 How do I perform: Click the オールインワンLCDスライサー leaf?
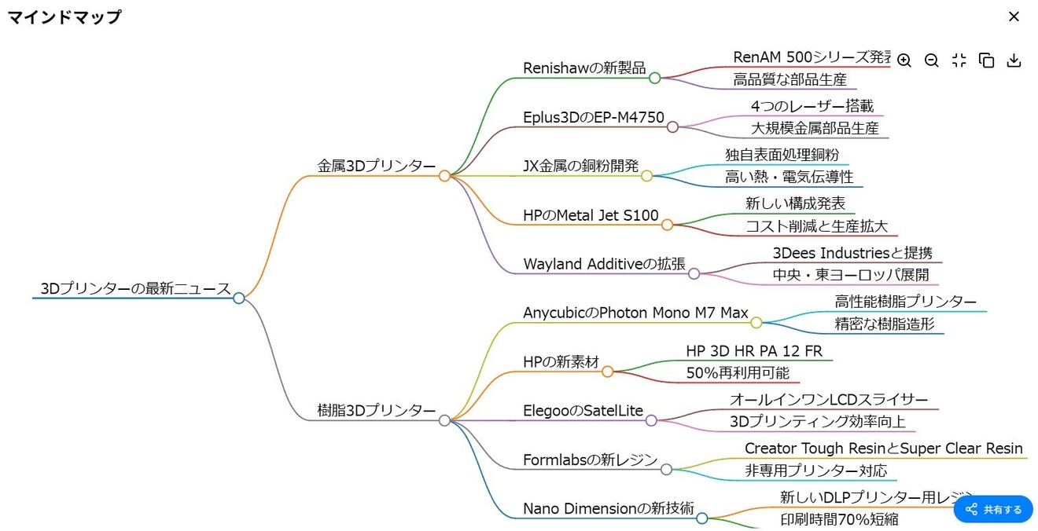[830, 400]
